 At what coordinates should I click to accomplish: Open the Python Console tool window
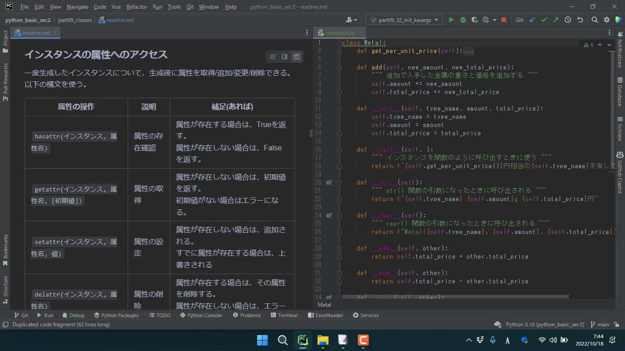pos(201,315)
